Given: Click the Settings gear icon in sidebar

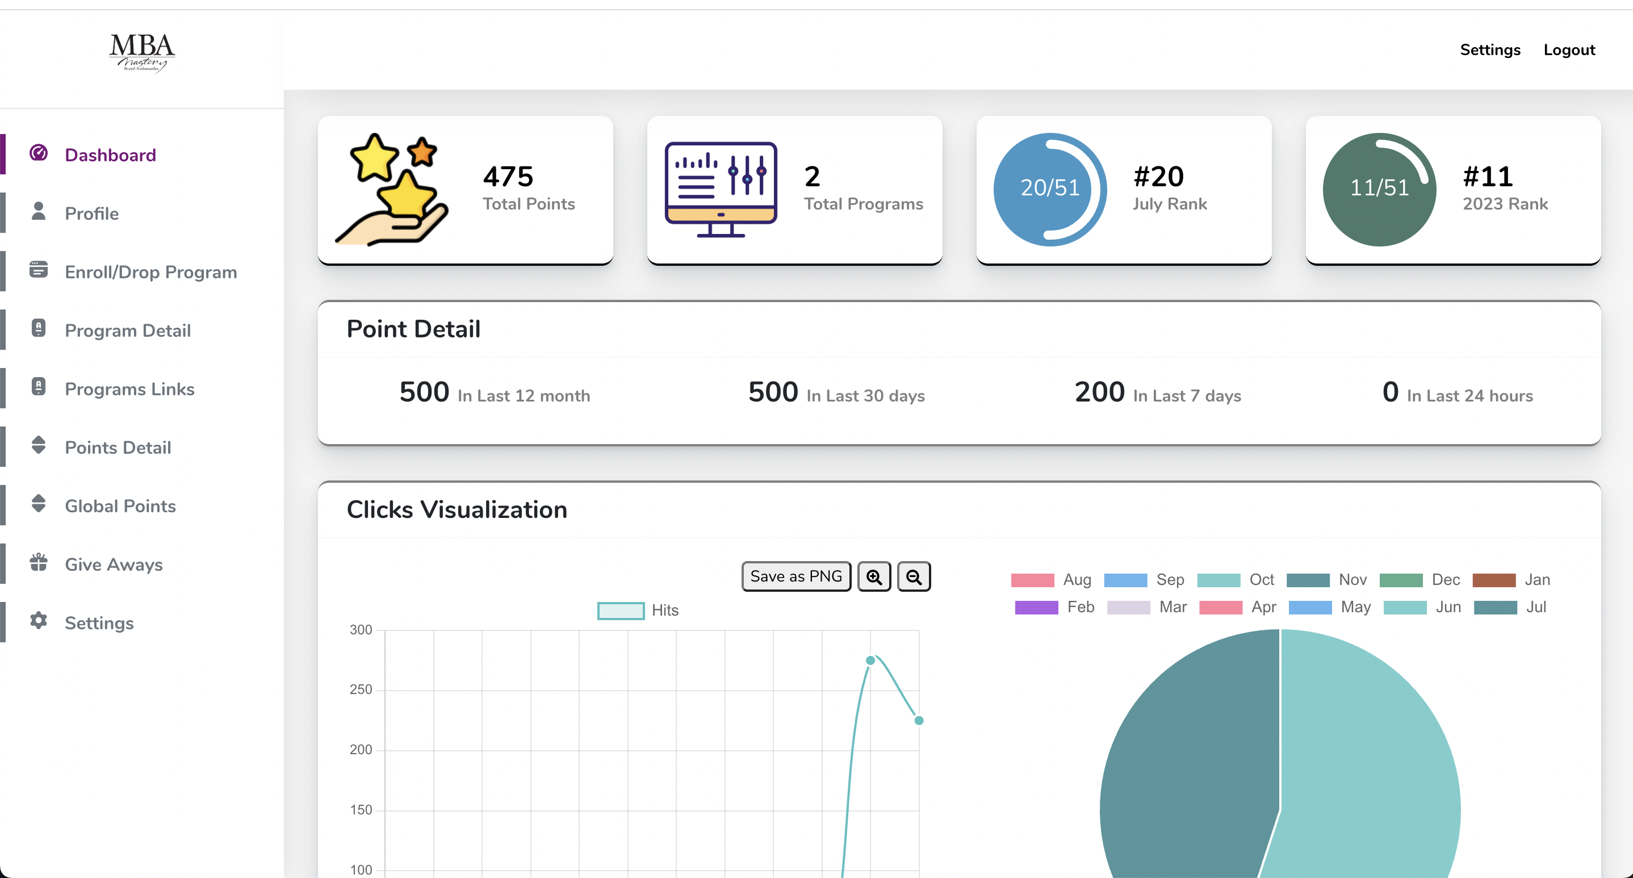Looking at the screenshot, I should (x=39, y=621).
